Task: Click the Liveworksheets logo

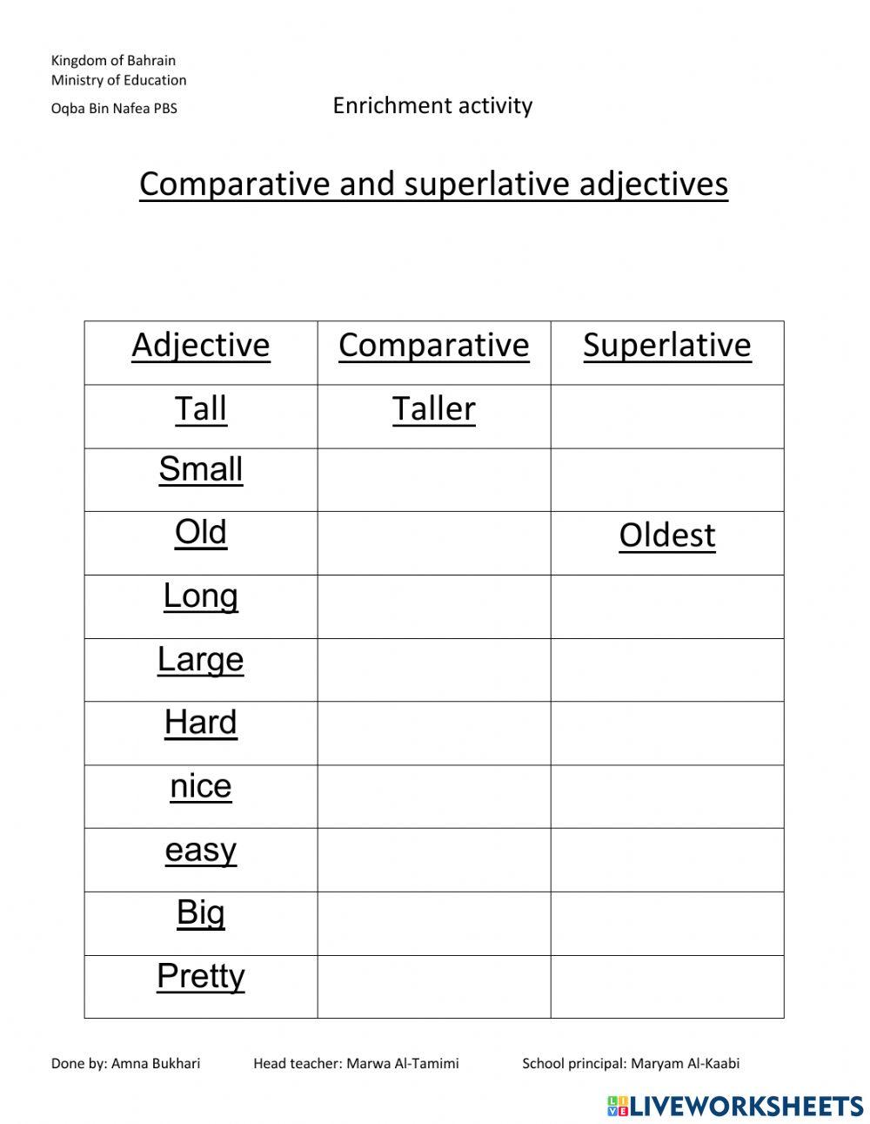Action: [x=734, y=1105]
